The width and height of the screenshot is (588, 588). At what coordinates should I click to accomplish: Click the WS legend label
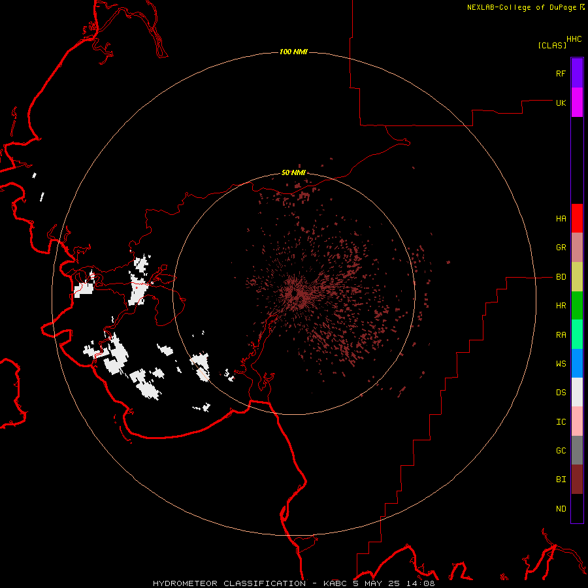(x=561, y=363)
